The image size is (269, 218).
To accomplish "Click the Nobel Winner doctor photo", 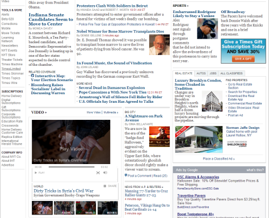I will tap(159, 45).
